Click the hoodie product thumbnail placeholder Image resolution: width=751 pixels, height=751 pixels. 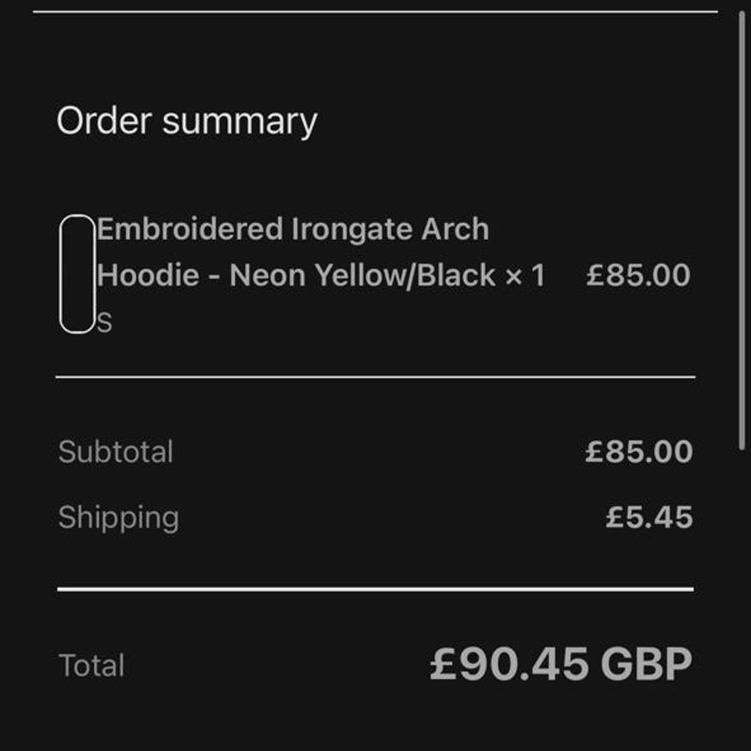point(77,274)
